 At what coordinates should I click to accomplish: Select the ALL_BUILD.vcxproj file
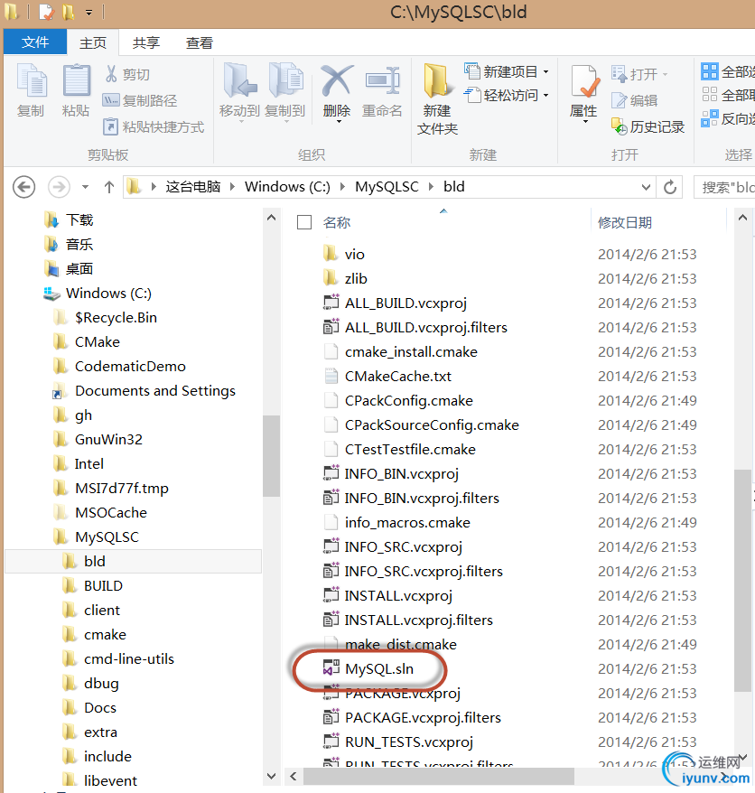point(405,303)
